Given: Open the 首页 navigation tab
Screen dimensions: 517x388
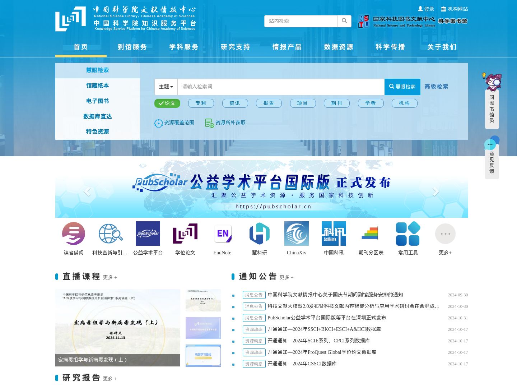Looking at the screenshot, I should 81,47.
